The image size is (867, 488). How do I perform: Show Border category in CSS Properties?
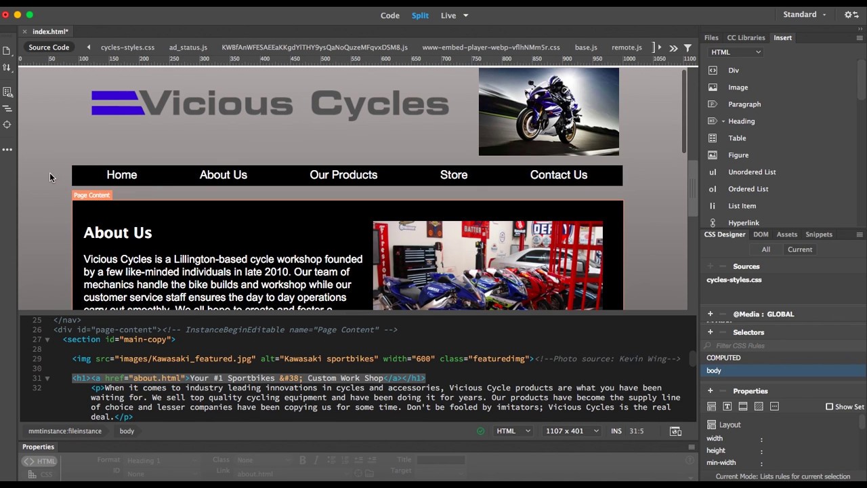(x=743, y=407)
